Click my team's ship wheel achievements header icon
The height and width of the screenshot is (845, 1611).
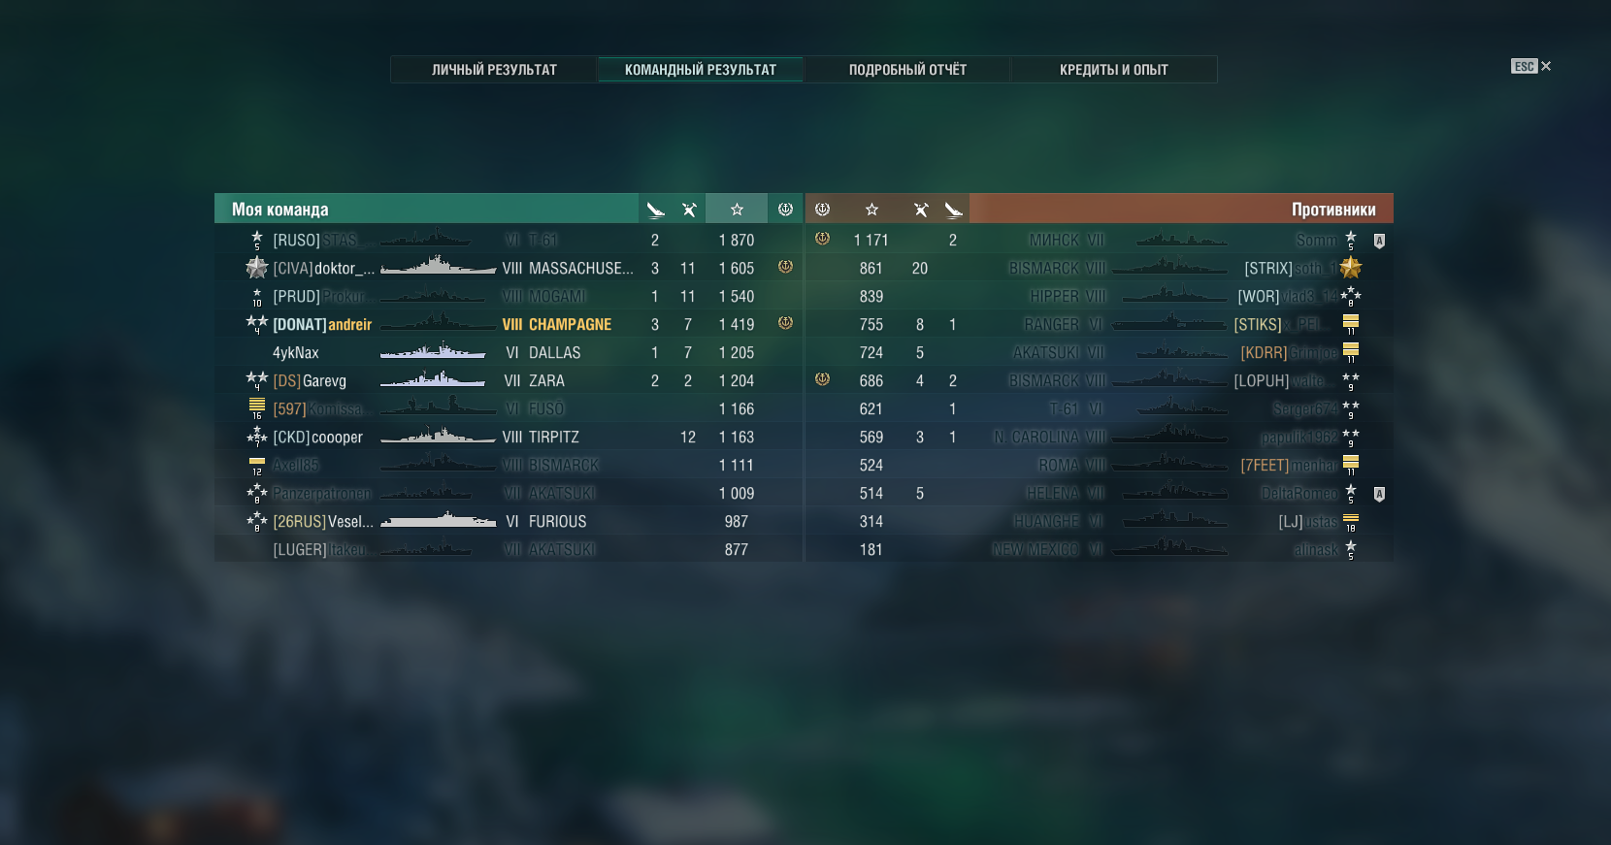pyautogui.click(x=785, y=210)
